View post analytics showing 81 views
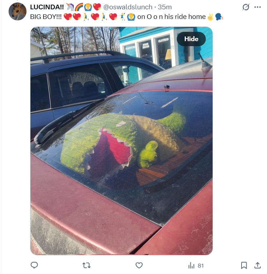267x274 pixels. (x=196, y=266)
